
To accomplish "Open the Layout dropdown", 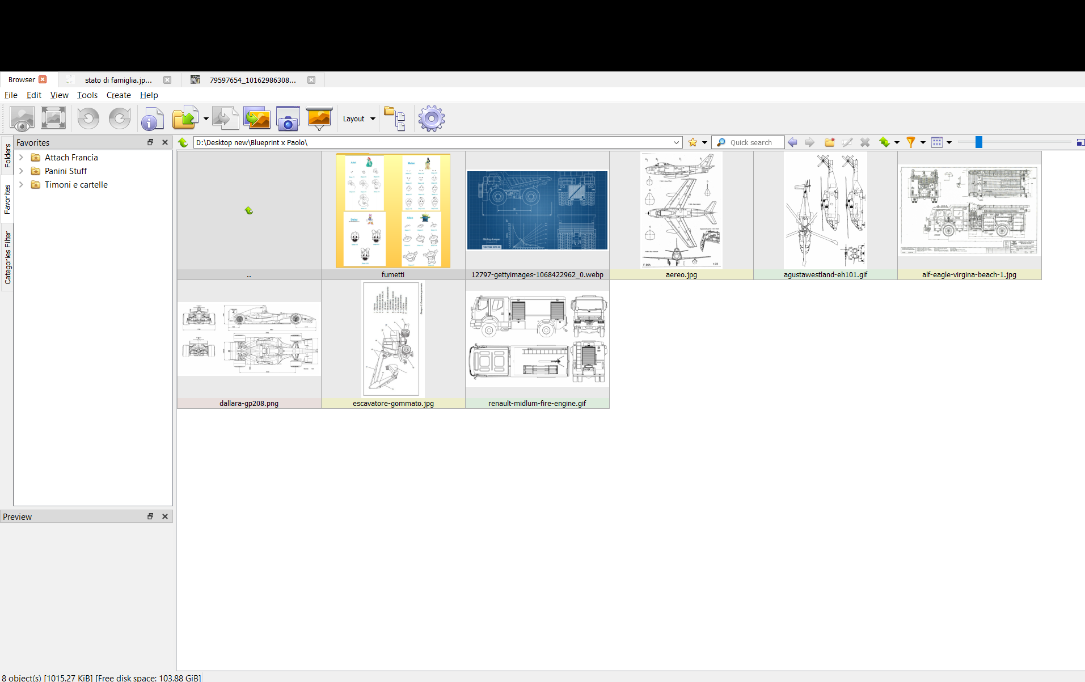I will click(359, 119).
